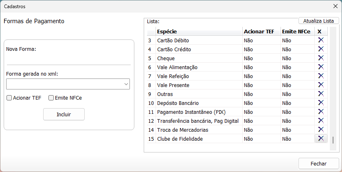Click the Acionar TEF column header
This screenshot has height=172, width=342.
261,31
